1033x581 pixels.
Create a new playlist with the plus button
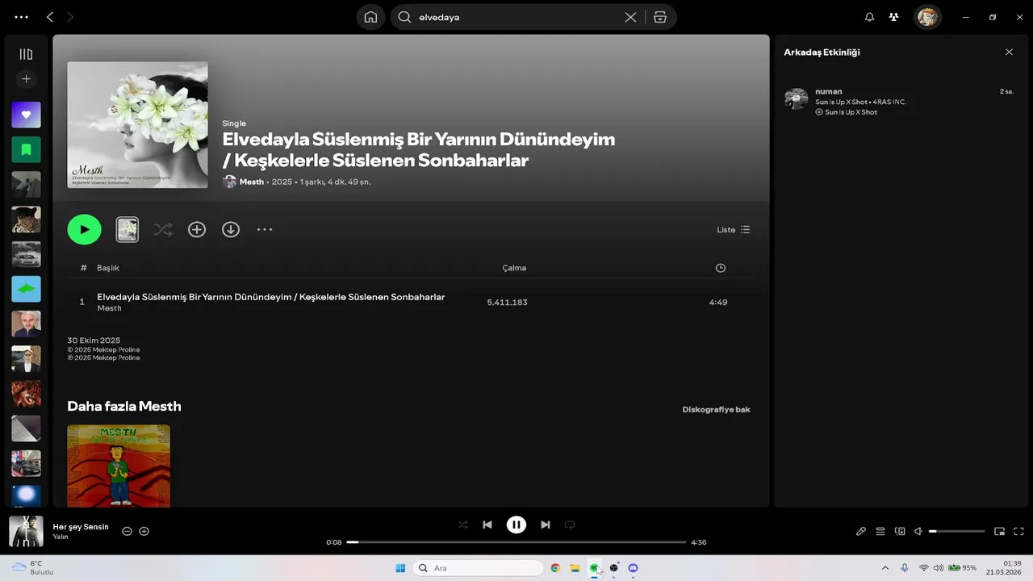click(x=26, y=79)
